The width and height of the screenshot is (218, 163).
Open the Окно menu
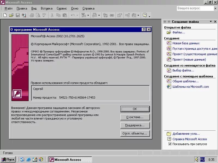pos(75,8)
